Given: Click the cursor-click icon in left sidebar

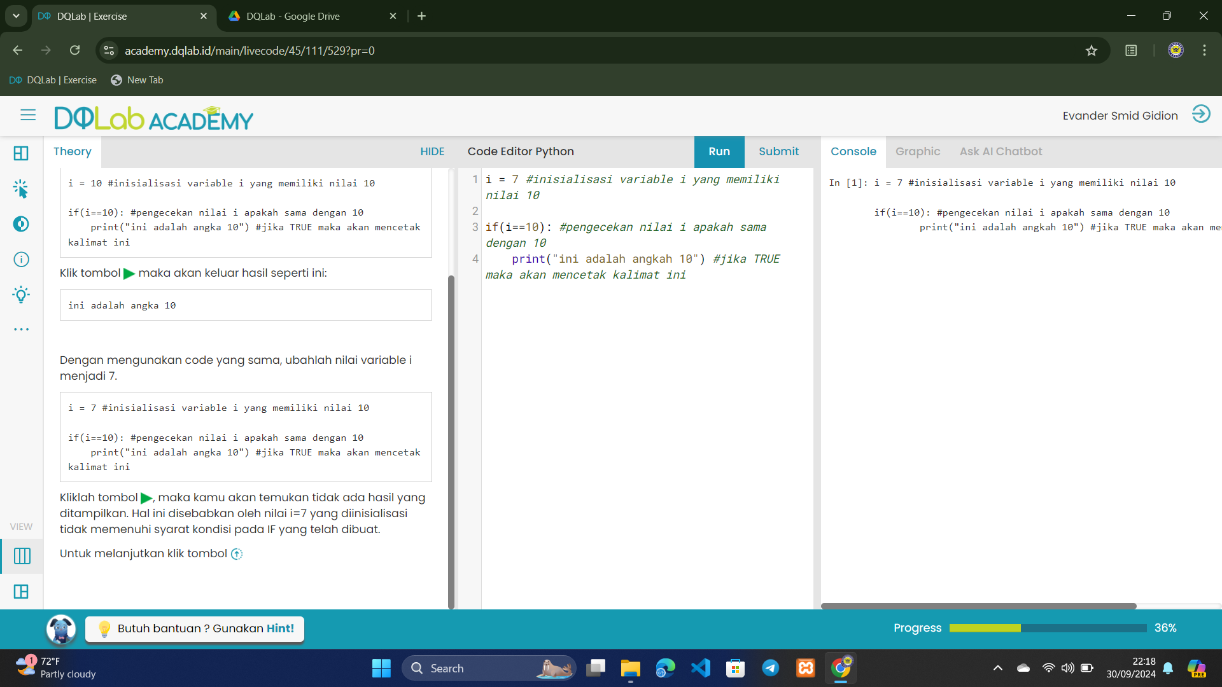Looking at the screenshot, I should tap(21, 189).
